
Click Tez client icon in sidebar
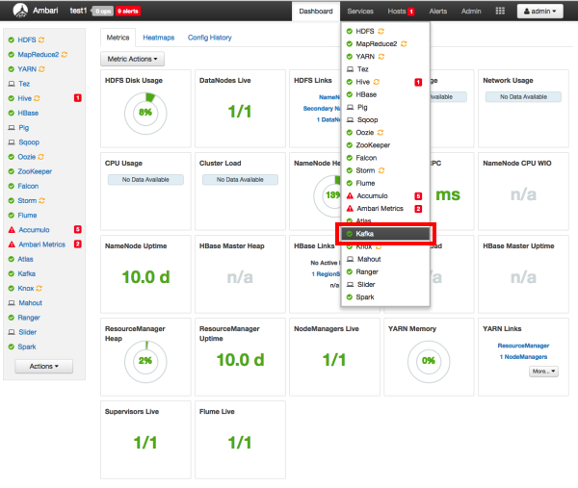[12, 84]
